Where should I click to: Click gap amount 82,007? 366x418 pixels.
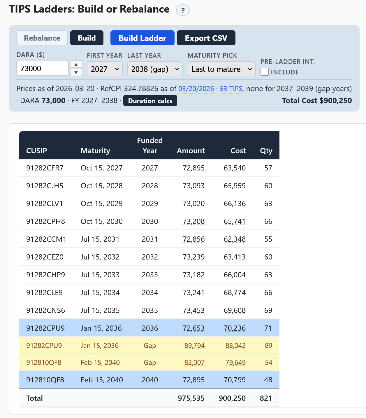tap(195, 363)
